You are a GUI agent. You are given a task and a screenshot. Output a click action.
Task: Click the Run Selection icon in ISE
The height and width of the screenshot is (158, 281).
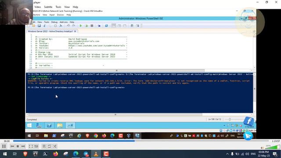[86, 26]
